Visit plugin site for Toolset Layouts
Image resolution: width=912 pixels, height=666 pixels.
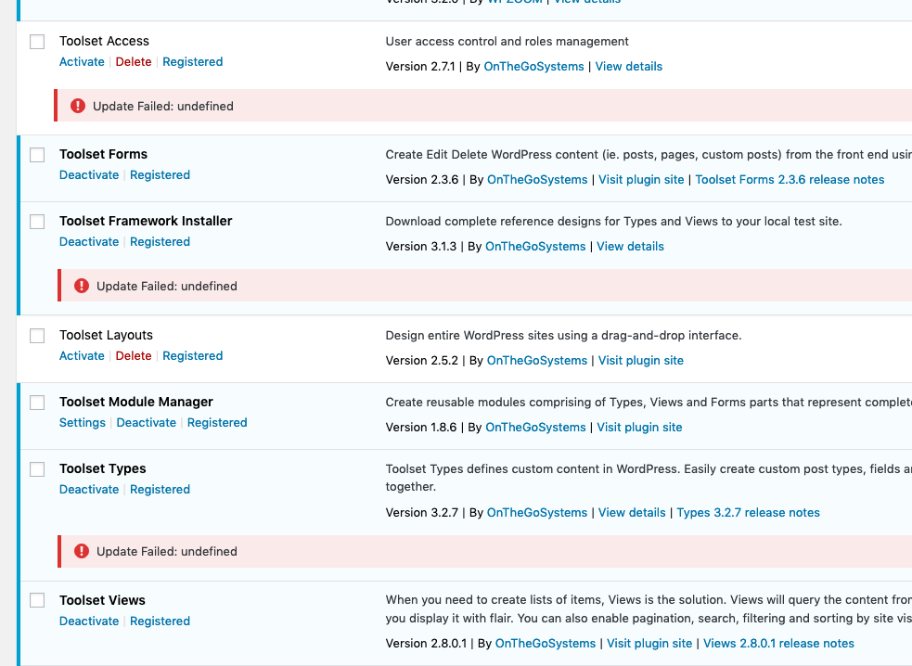[x=641, y=361]
